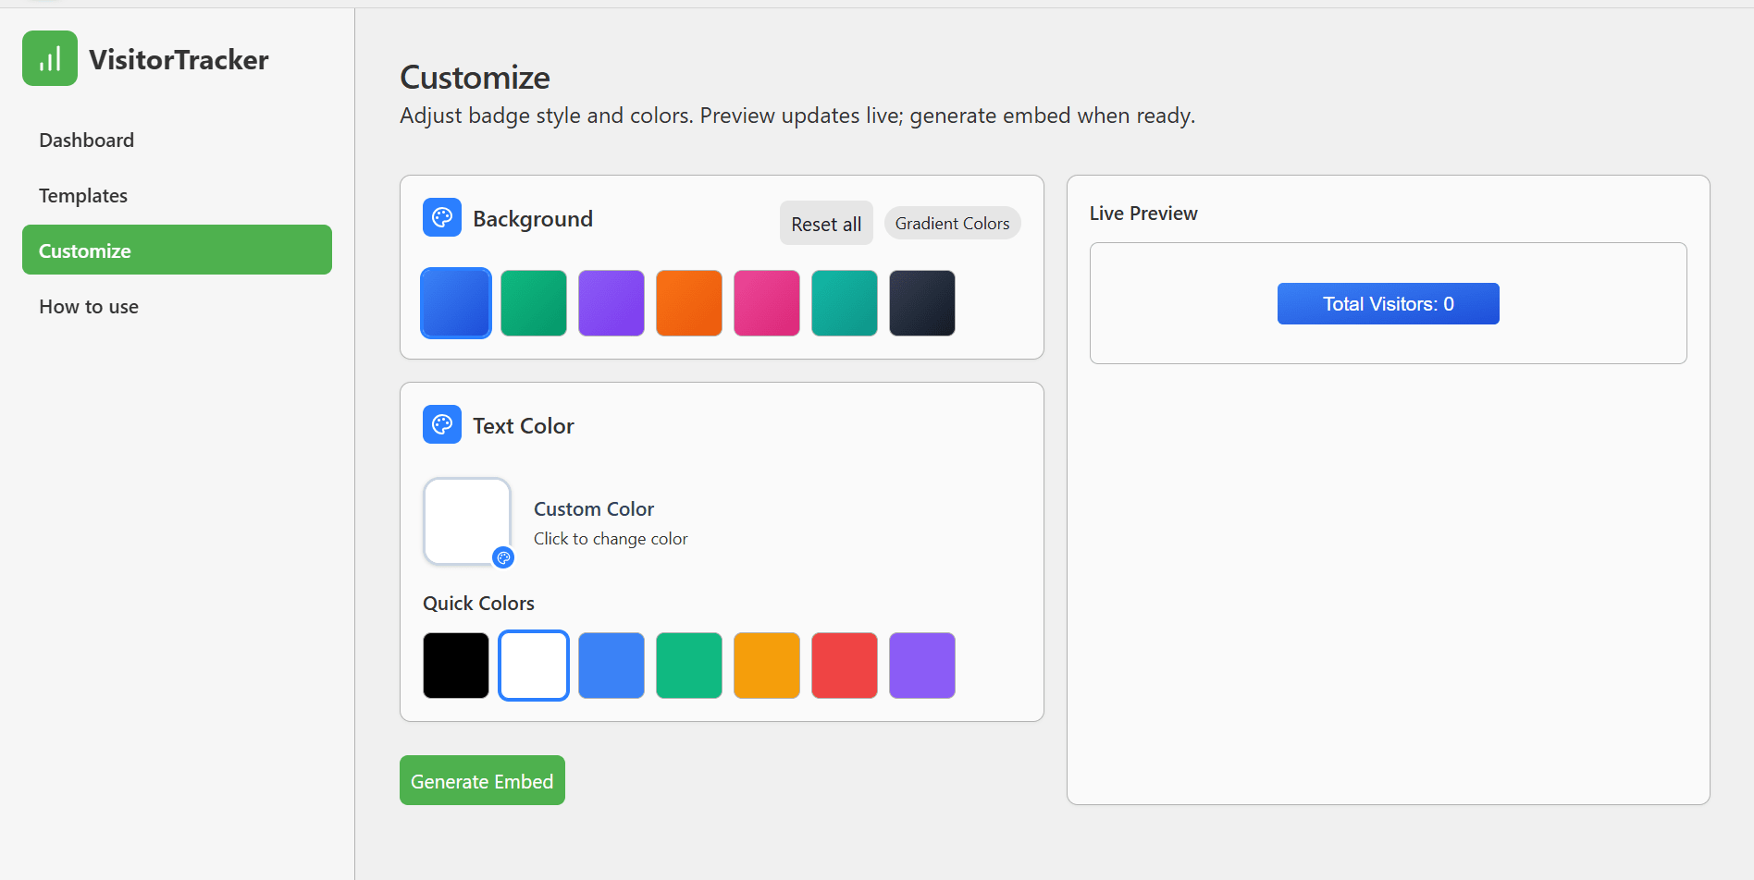1754x880 pixels.
Task: Go to Templates in the sidebar
Action: (x=83, y=196)
